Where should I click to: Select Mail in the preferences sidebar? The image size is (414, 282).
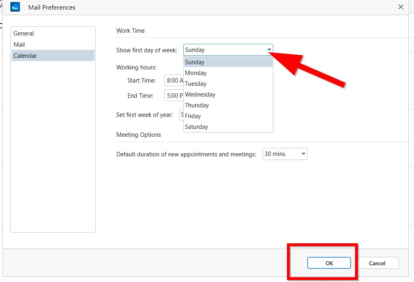[53, 45]
